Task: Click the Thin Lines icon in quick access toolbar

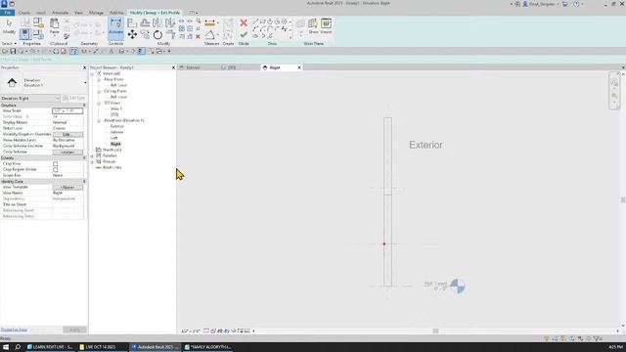Action: [x=141, y=51]
